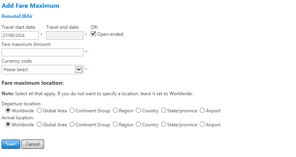Viewport: 296px width, 157px height.
Task: Select Departure location Airport radio
Action: pos(202,111)
